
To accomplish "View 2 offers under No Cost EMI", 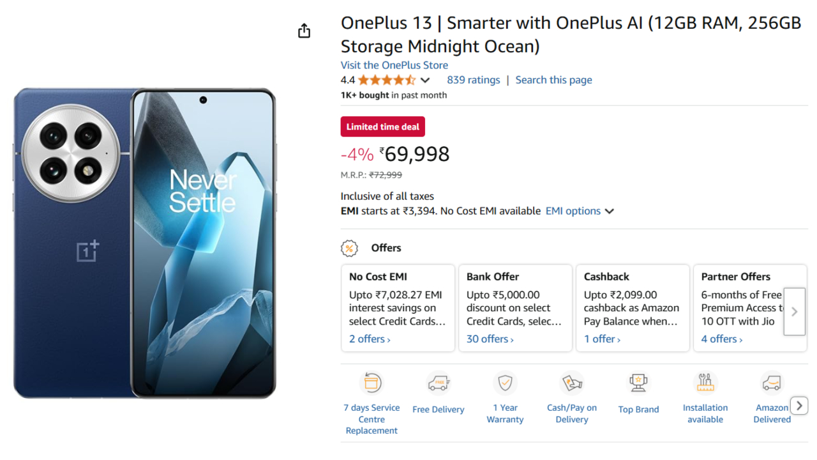I will click(x=370, y=339).
